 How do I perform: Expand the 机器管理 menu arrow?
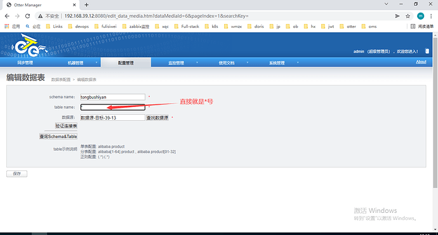tap(96, 63)
